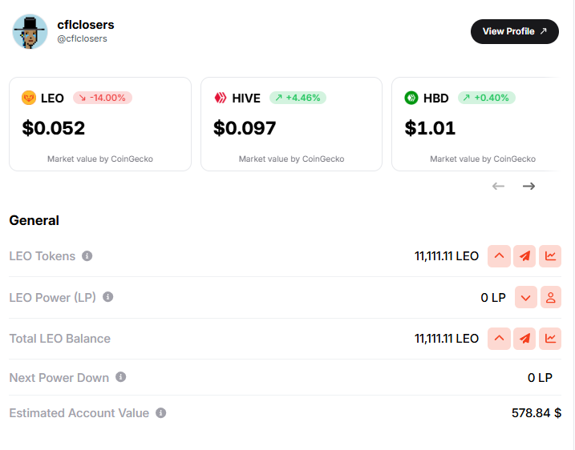Viewport: 575px width, 450px height.
Task: Click the info icon next to Next Power Down
Action: pyautogui.click(x=121, y=377)
